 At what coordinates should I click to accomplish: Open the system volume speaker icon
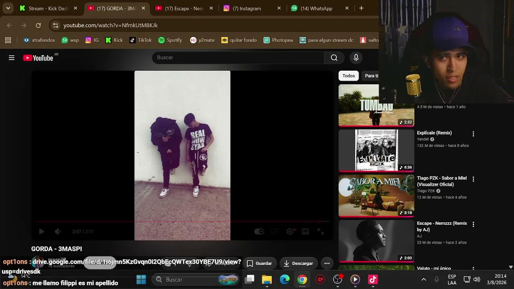[x=477, y=279]
